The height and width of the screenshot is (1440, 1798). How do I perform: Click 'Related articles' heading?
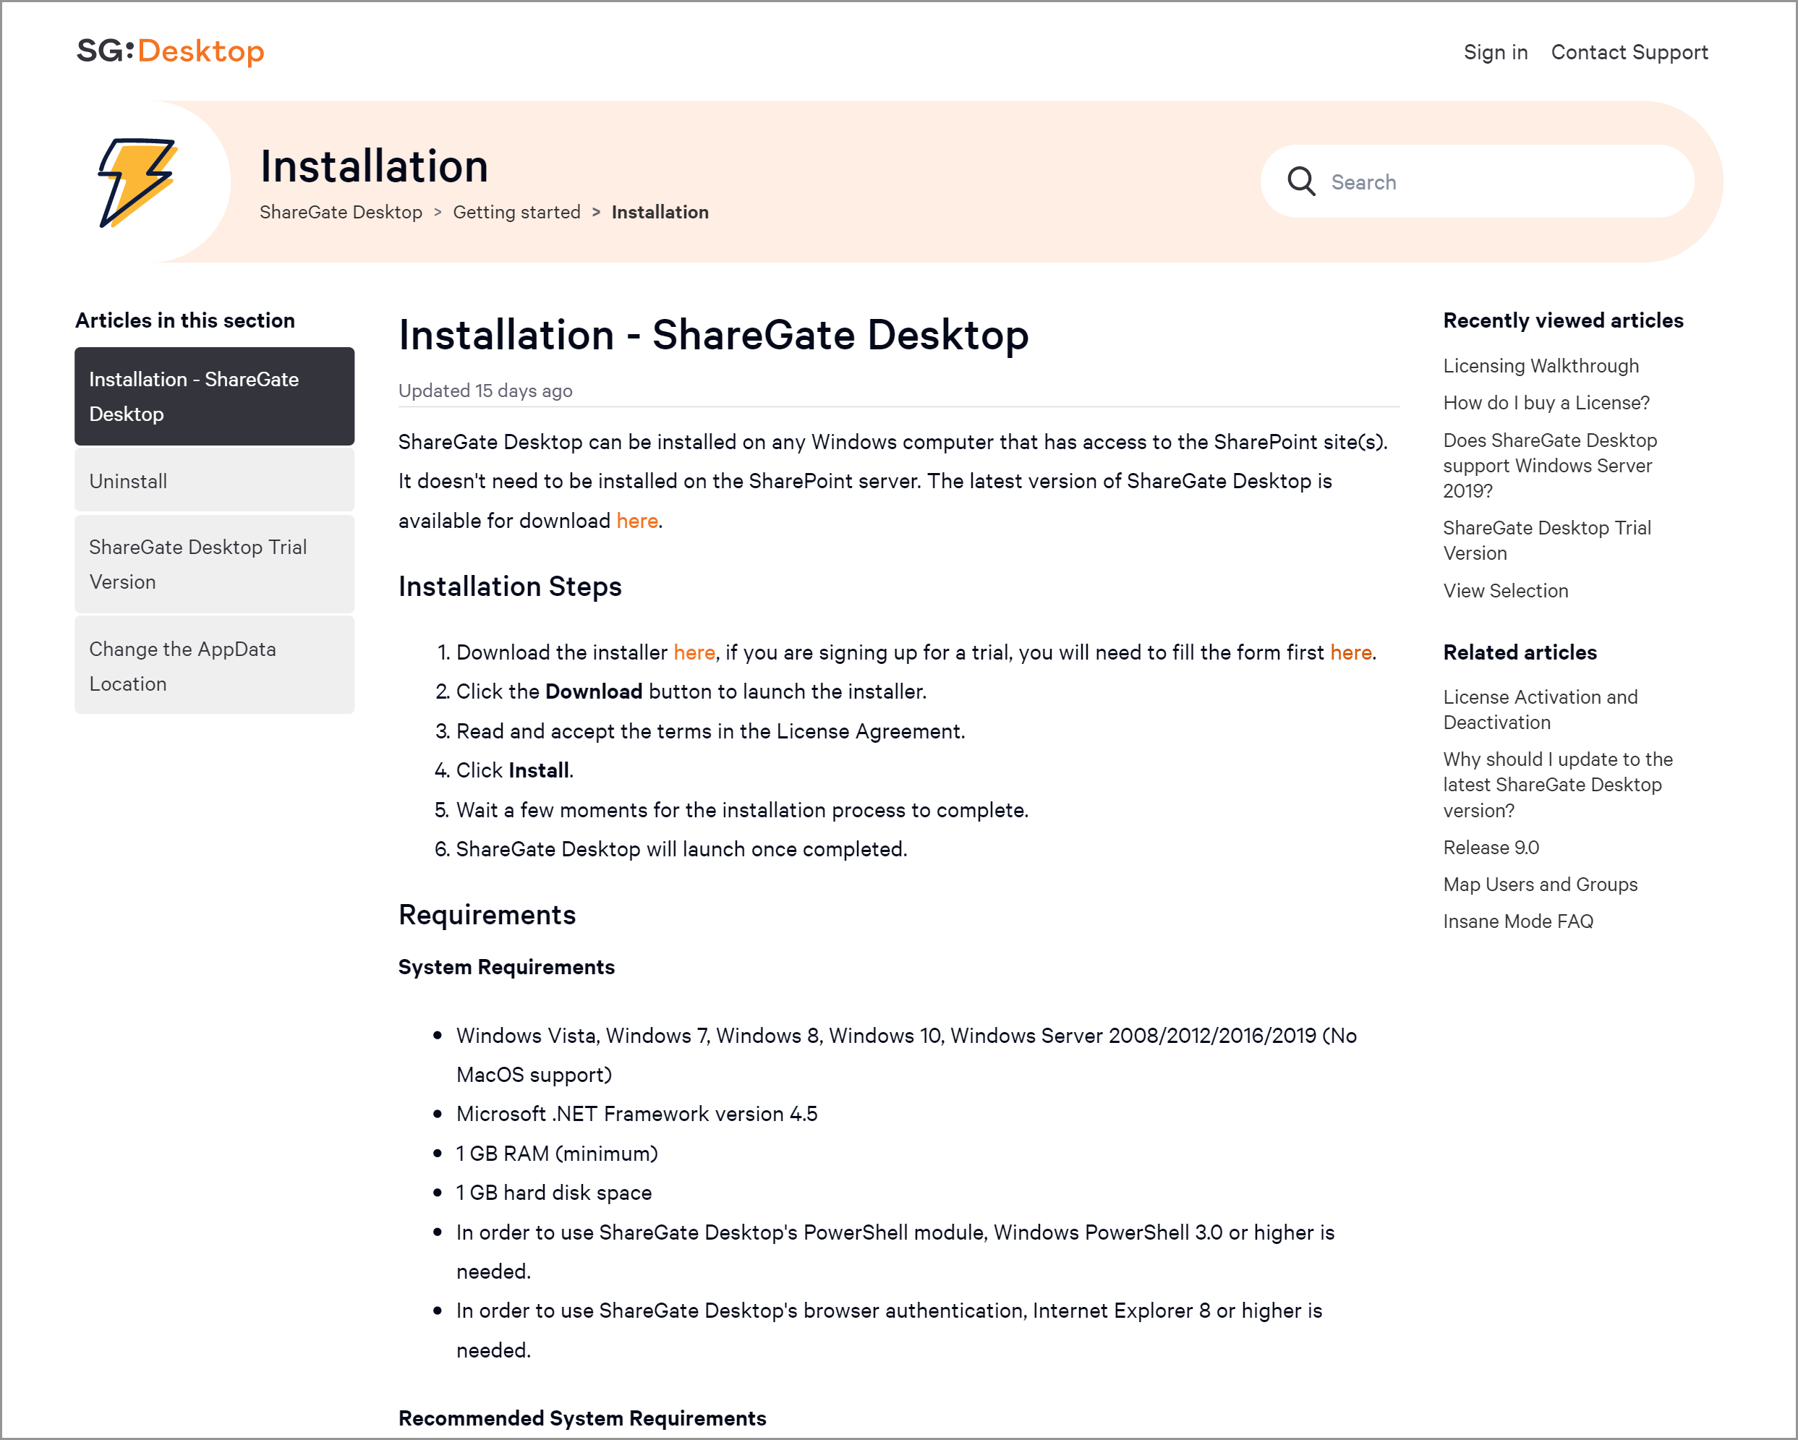point(1520,653)
